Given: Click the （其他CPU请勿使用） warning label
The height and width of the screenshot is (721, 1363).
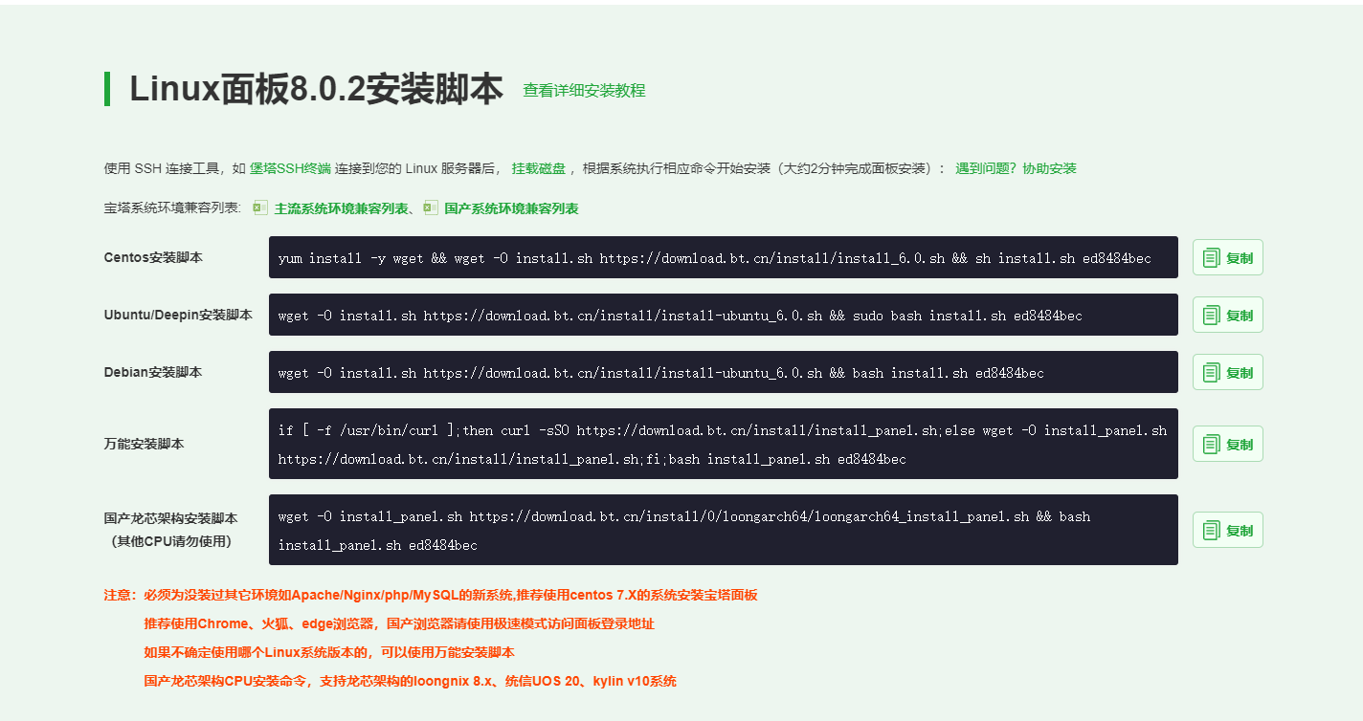Looking at the screenshot, I should point(170,541).
